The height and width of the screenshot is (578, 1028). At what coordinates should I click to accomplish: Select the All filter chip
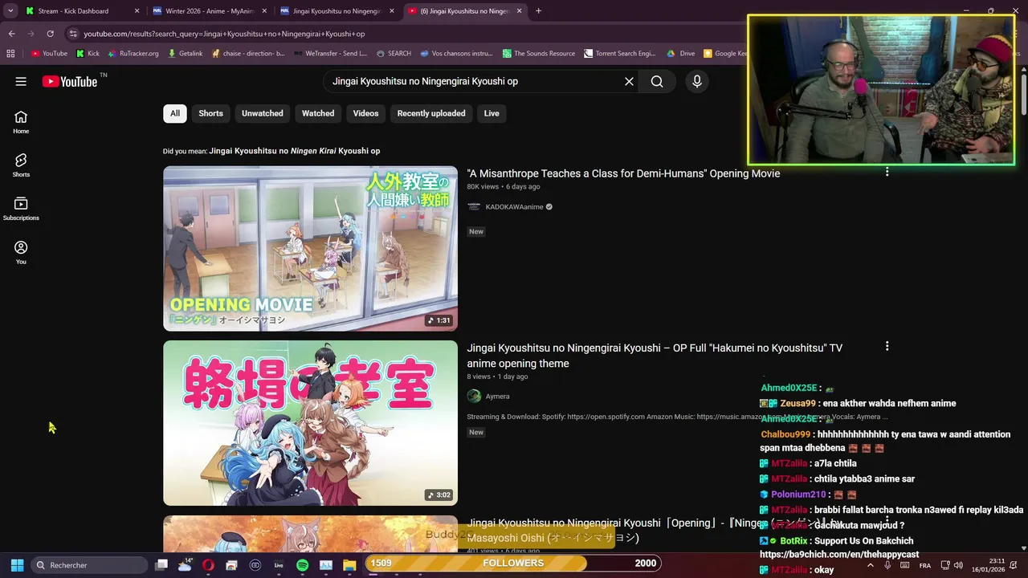(x=175, y=113)
